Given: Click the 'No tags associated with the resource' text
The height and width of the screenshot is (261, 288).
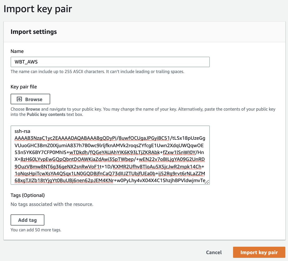Looking at the screenshot, I should (52, 204).
